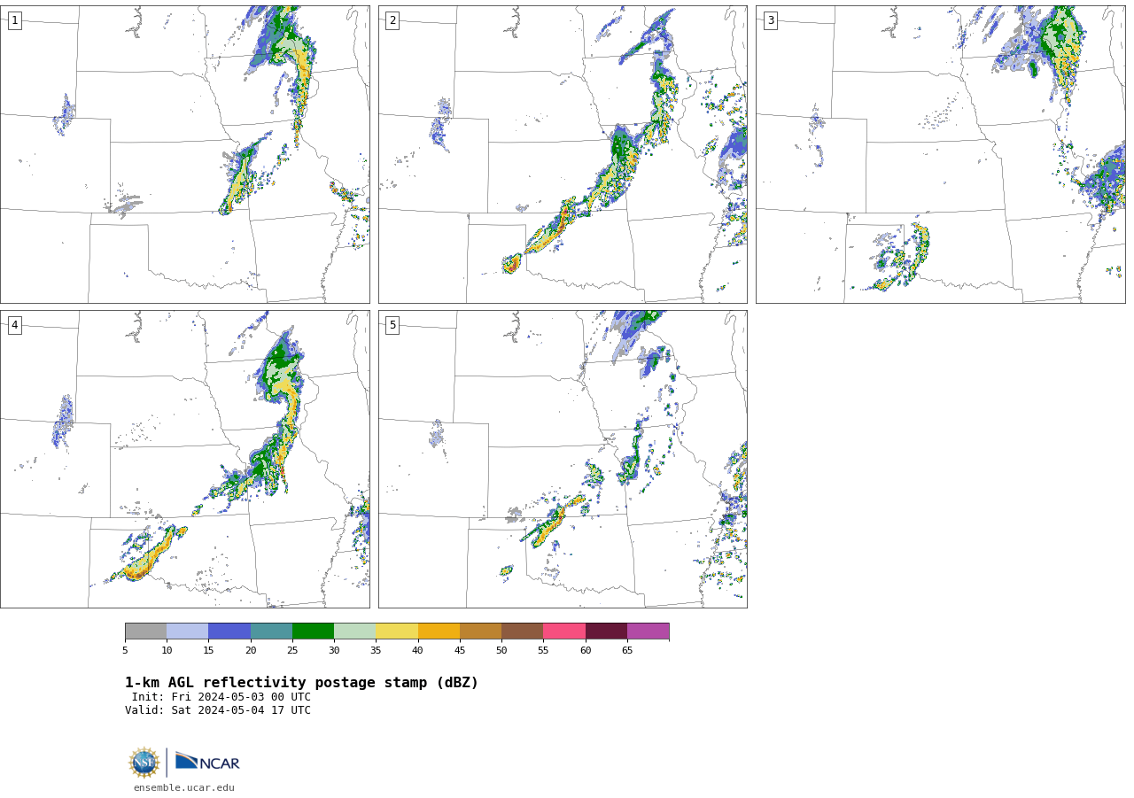Click the Valid: Sat 2024-05-04 17 UTC text
Image resolution: width=1134 pixels, height=798 pixels.
point(218,710)
